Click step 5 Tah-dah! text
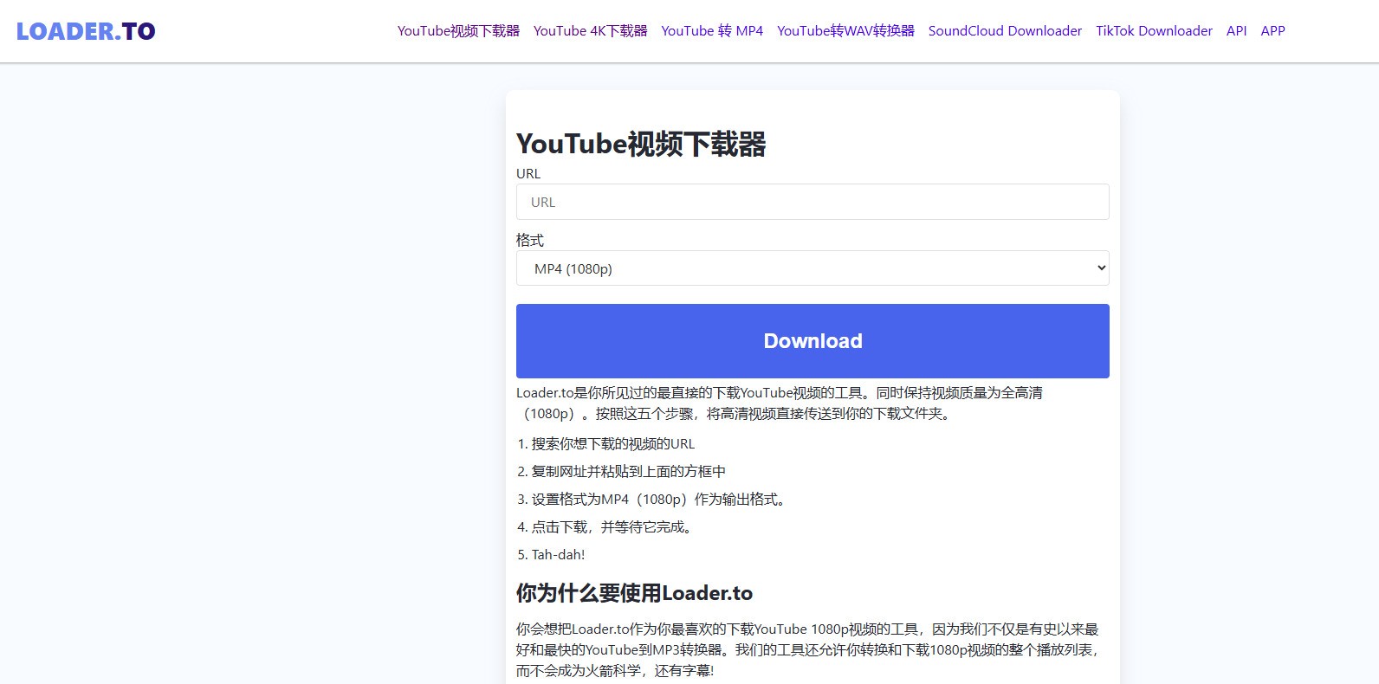 [x=559, y=555]
